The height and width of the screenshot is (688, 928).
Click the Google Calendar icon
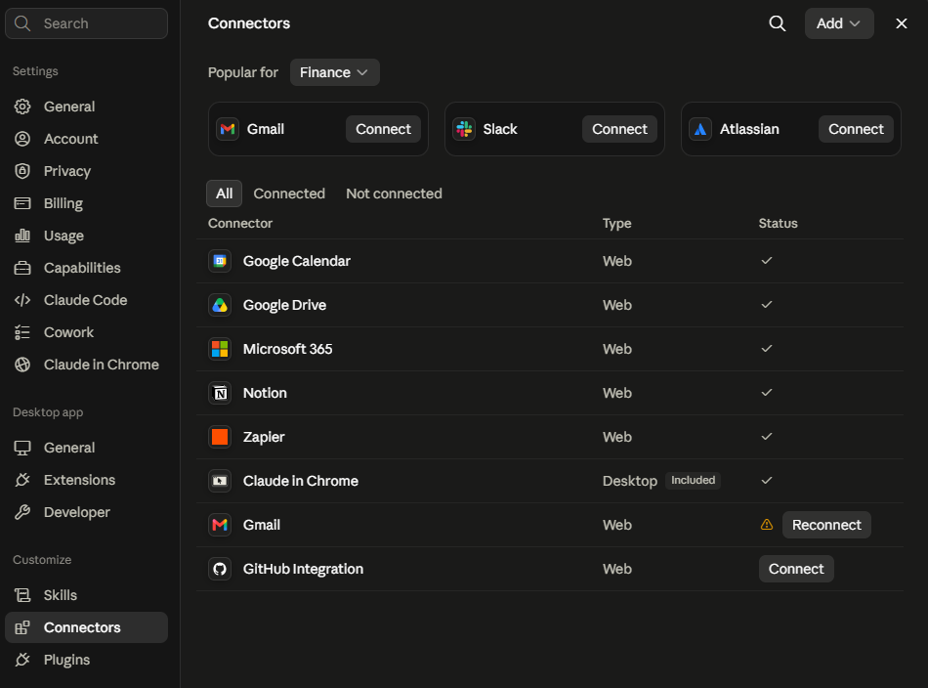(x=220, y=261)
